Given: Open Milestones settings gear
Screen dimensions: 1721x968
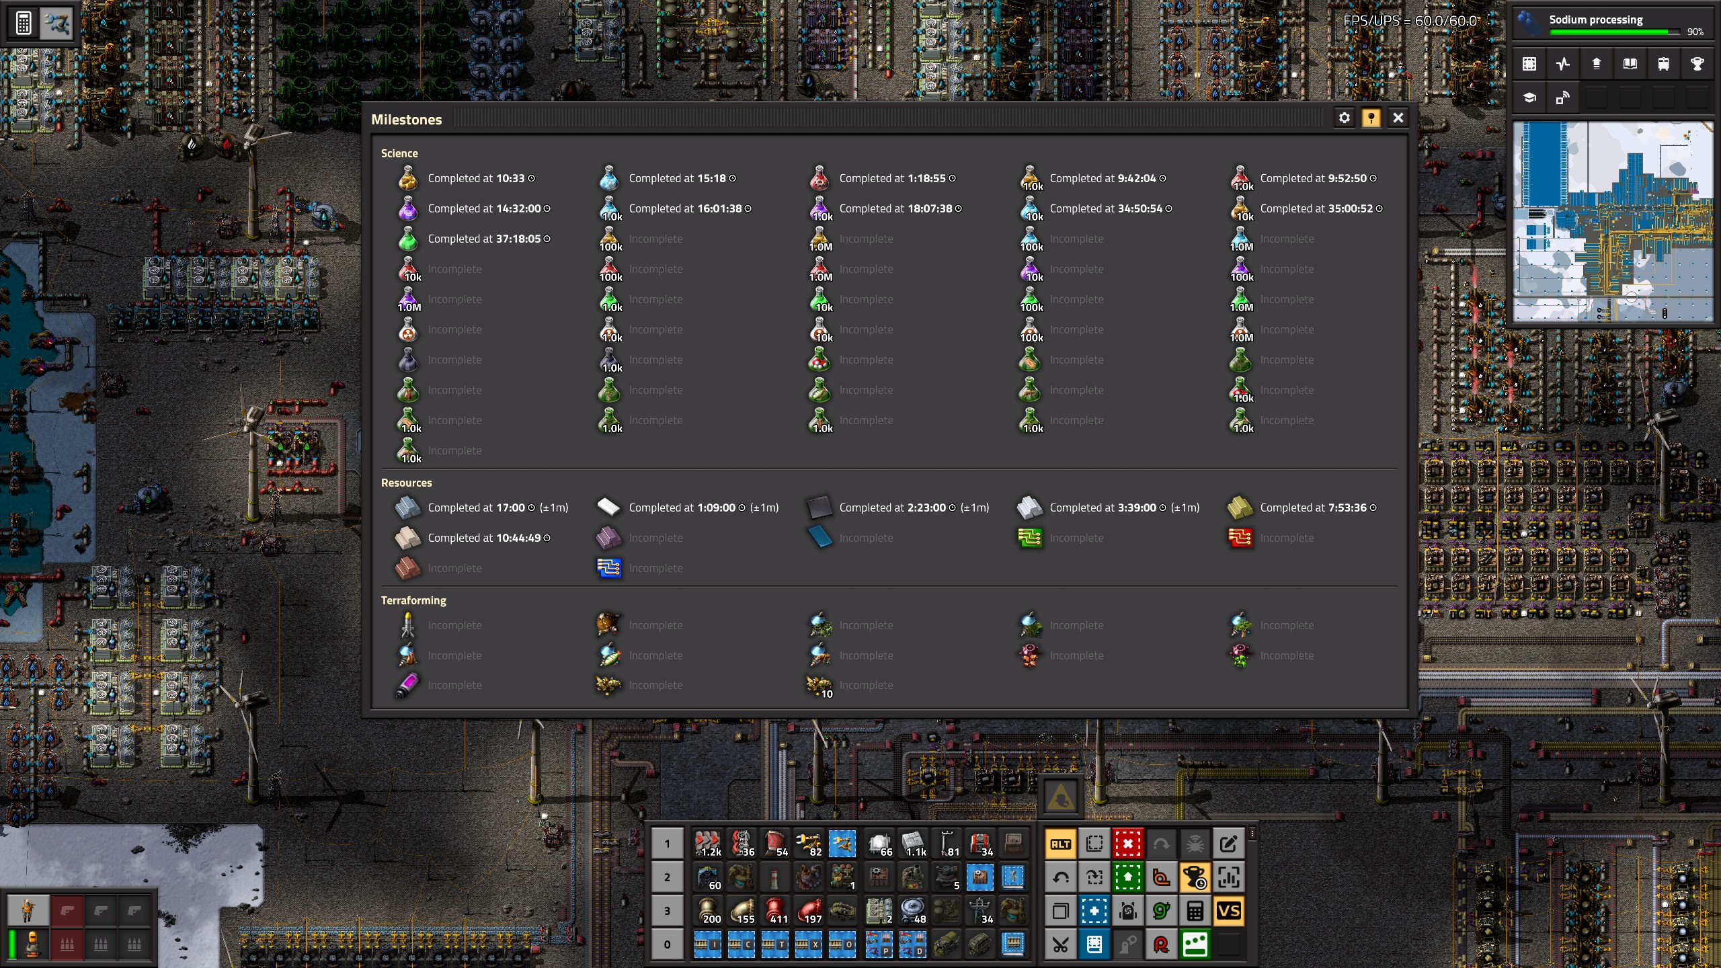Looking at the screenshot, I should coord(1344,118).
